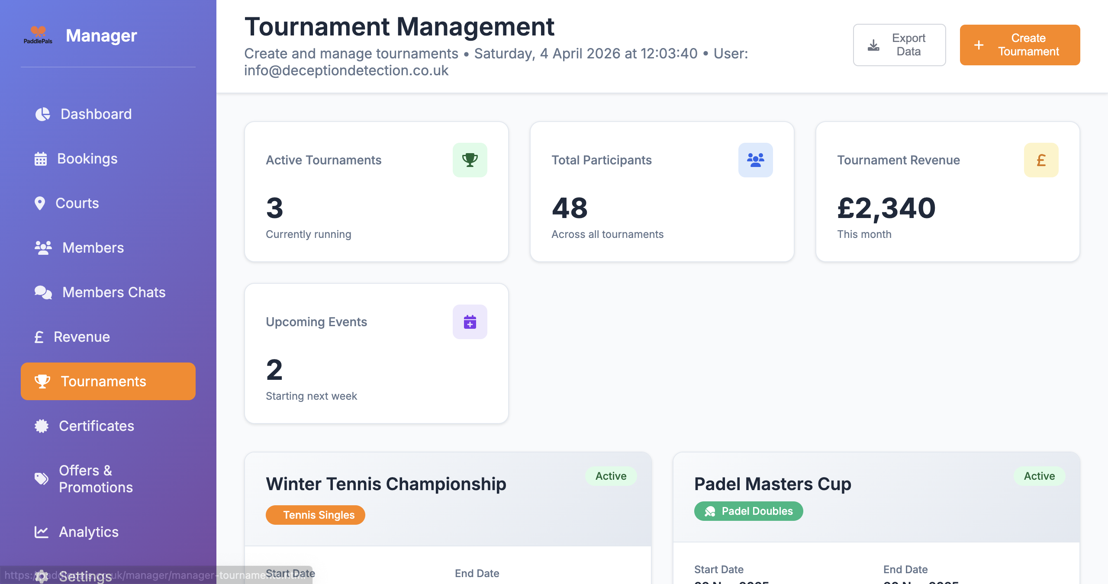This screenshot has width=1108, height=584.
Task: Go to Bookings in the sidebar
Action: 108,159
